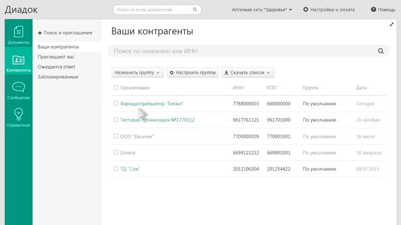Click ИНН value 7788000003
Viewport: 401px width, 225px height.
click(246, 104)
